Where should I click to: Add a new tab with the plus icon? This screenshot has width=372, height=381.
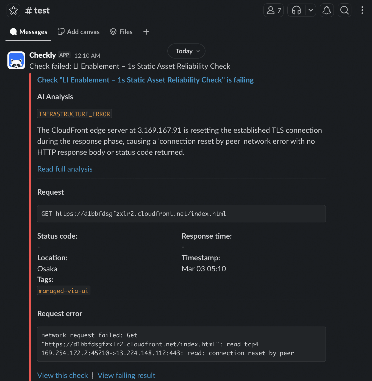point(146,32)
